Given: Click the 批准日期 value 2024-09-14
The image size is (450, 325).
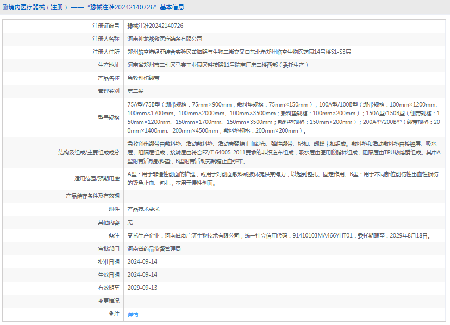Looking at the screenshot, I should coord(142,262).
